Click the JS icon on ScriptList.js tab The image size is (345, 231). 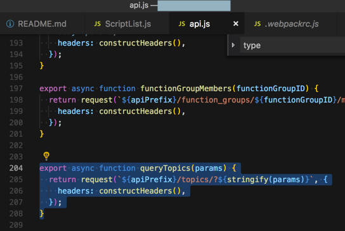click(98, 23)
